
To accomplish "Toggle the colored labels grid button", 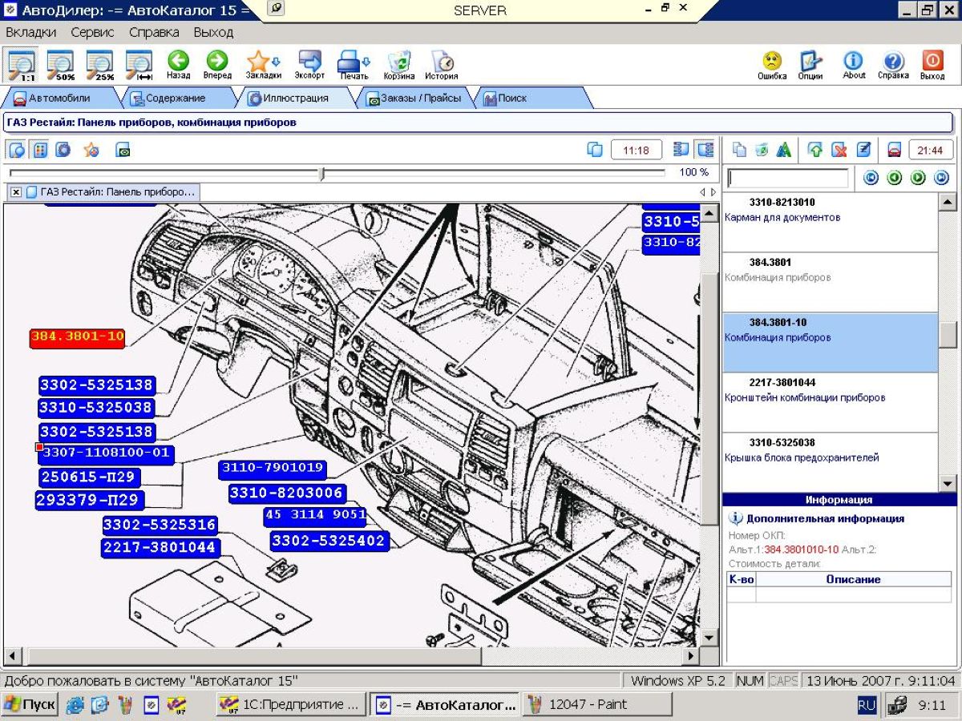I will [40, 150].
